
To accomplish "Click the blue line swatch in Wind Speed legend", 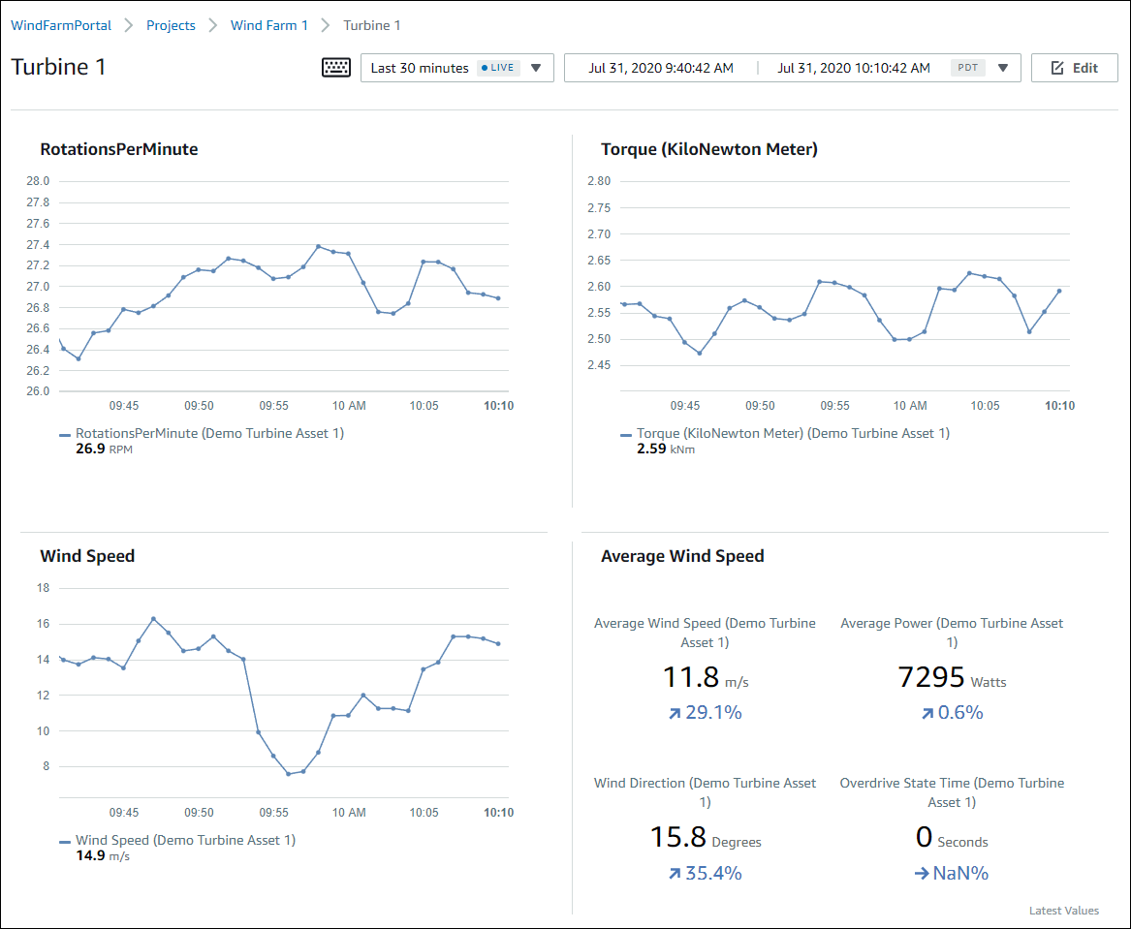I will click(x=65, y=839).
